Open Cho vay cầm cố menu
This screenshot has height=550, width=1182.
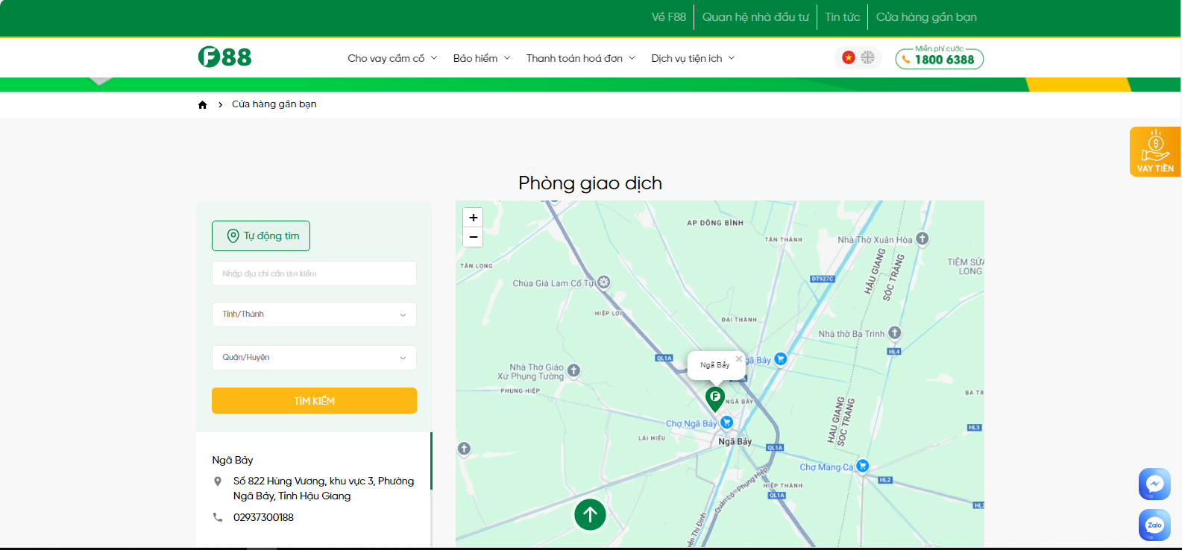[x=392, y=58]
